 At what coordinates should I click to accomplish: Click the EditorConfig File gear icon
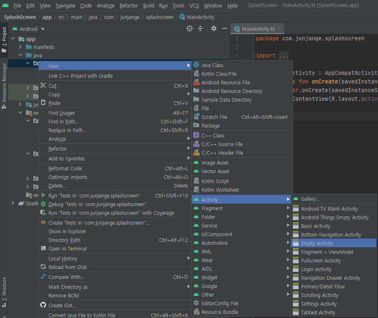196,303
